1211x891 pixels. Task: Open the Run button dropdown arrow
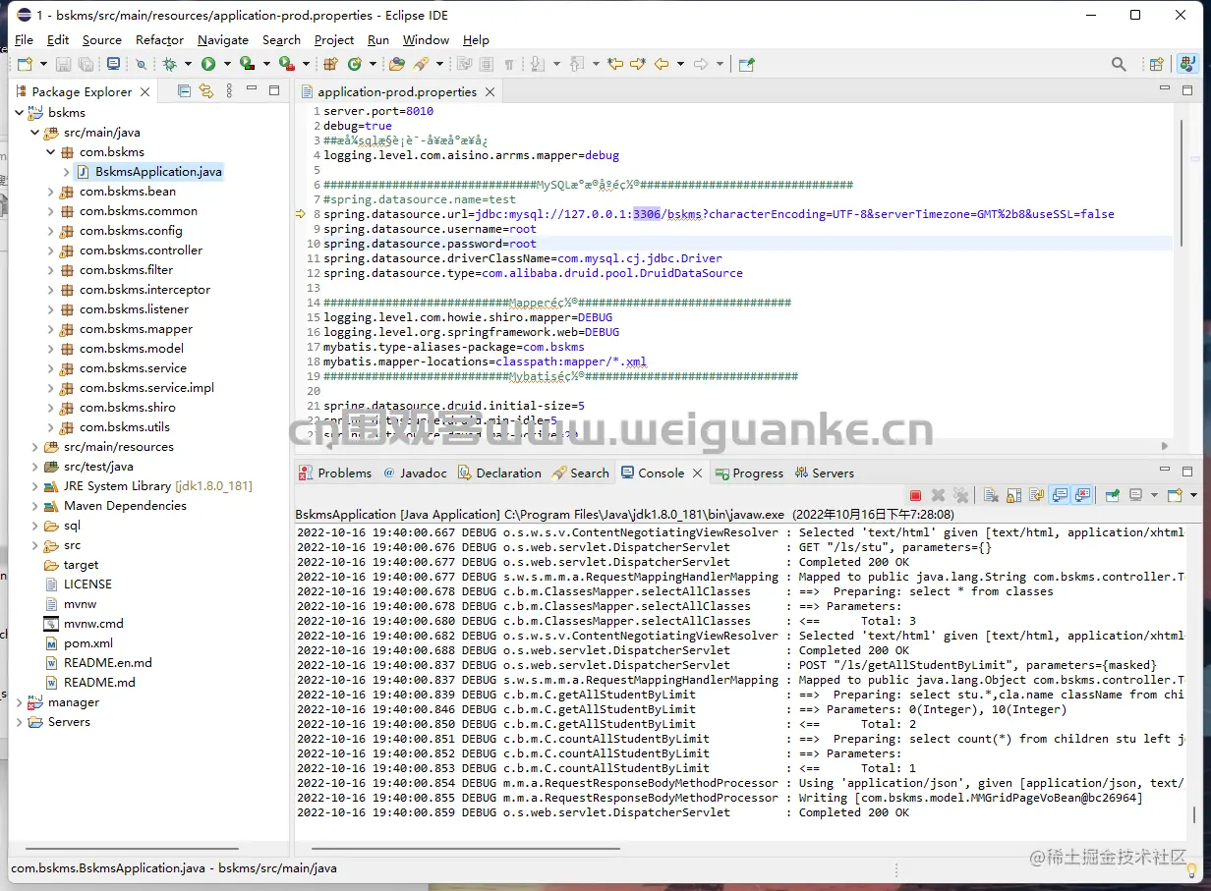tap(227, 64)
